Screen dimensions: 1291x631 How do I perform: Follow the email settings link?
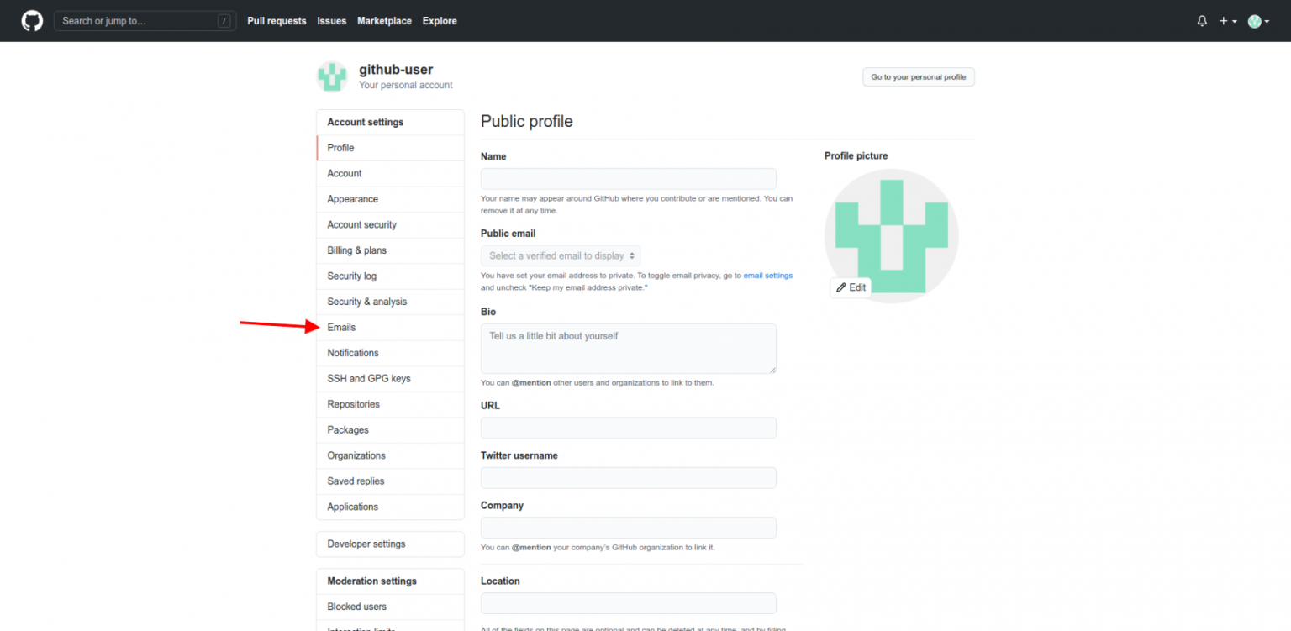point(767,275)
